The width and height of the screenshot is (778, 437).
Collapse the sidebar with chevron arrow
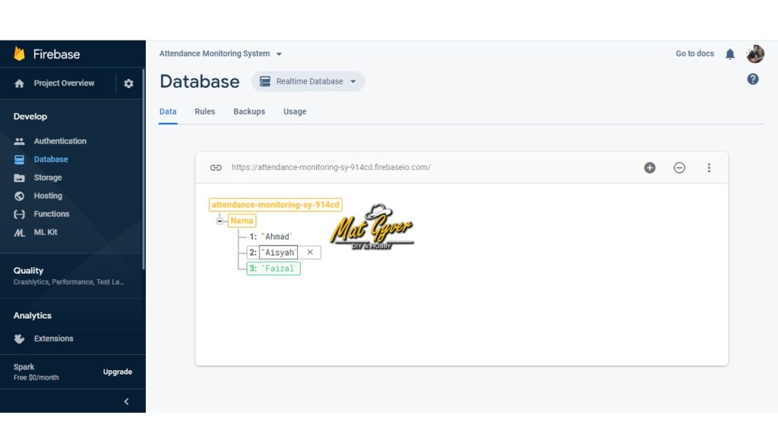click(126, 401)
